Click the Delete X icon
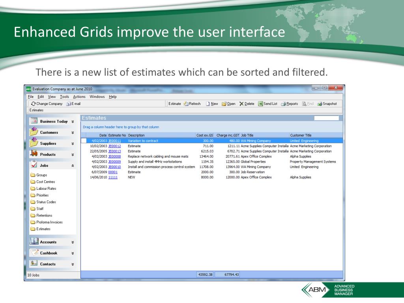This screenshot has width=404, height=303. click(241, 104)
